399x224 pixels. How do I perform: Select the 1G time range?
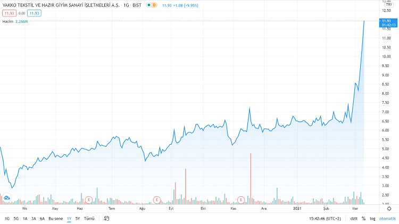pos(7,219)
